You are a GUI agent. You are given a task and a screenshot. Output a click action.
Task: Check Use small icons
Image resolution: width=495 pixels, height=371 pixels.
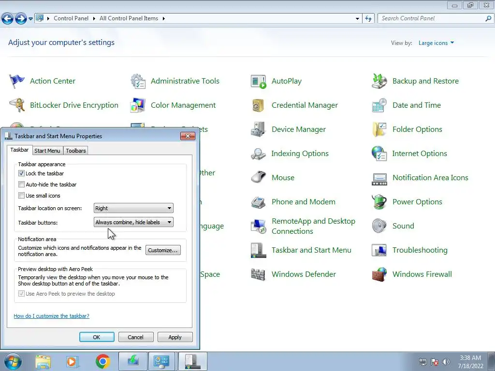click(21, 196)
